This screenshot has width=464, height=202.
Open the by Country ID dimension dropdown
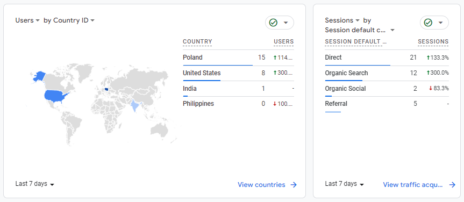tap(69, 20)
